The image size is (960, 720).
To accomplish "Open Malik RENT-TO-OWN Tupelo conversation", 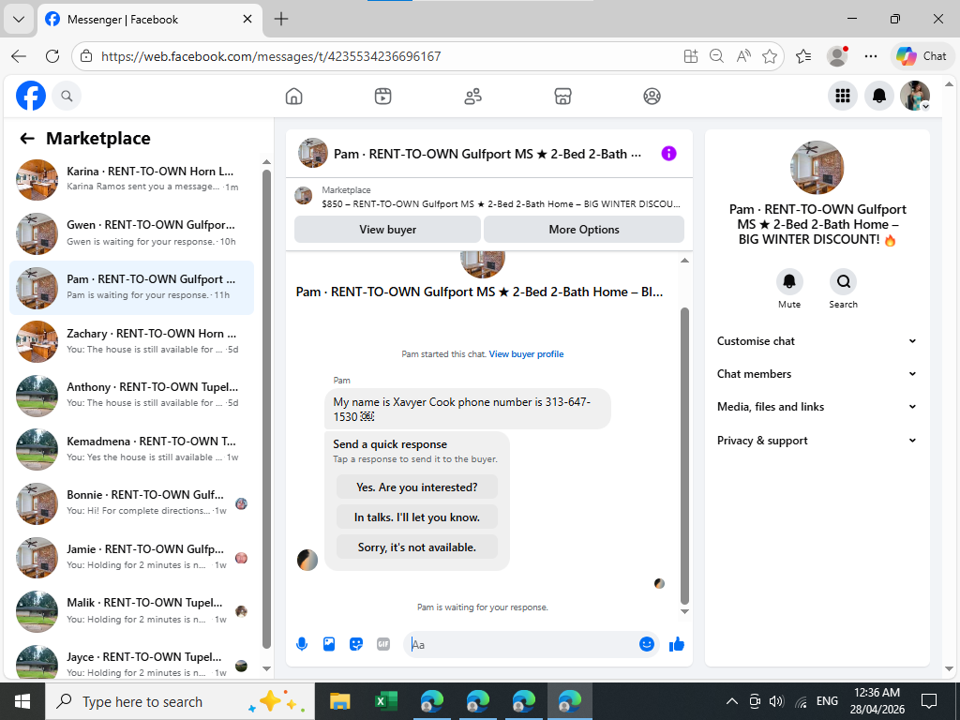I will pos(131,611).
